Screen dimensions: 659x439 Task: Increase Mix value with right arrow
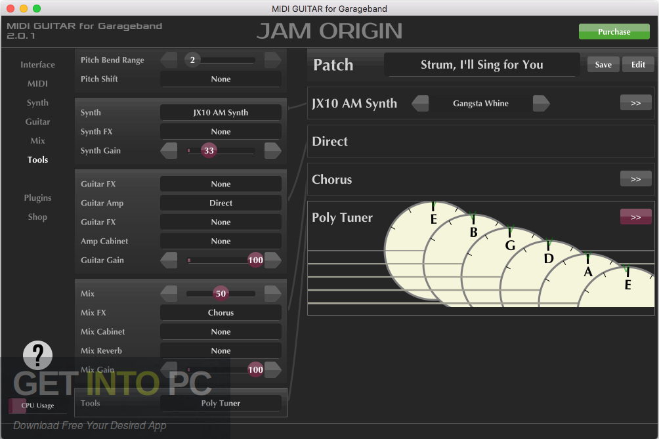coord(273,293)
